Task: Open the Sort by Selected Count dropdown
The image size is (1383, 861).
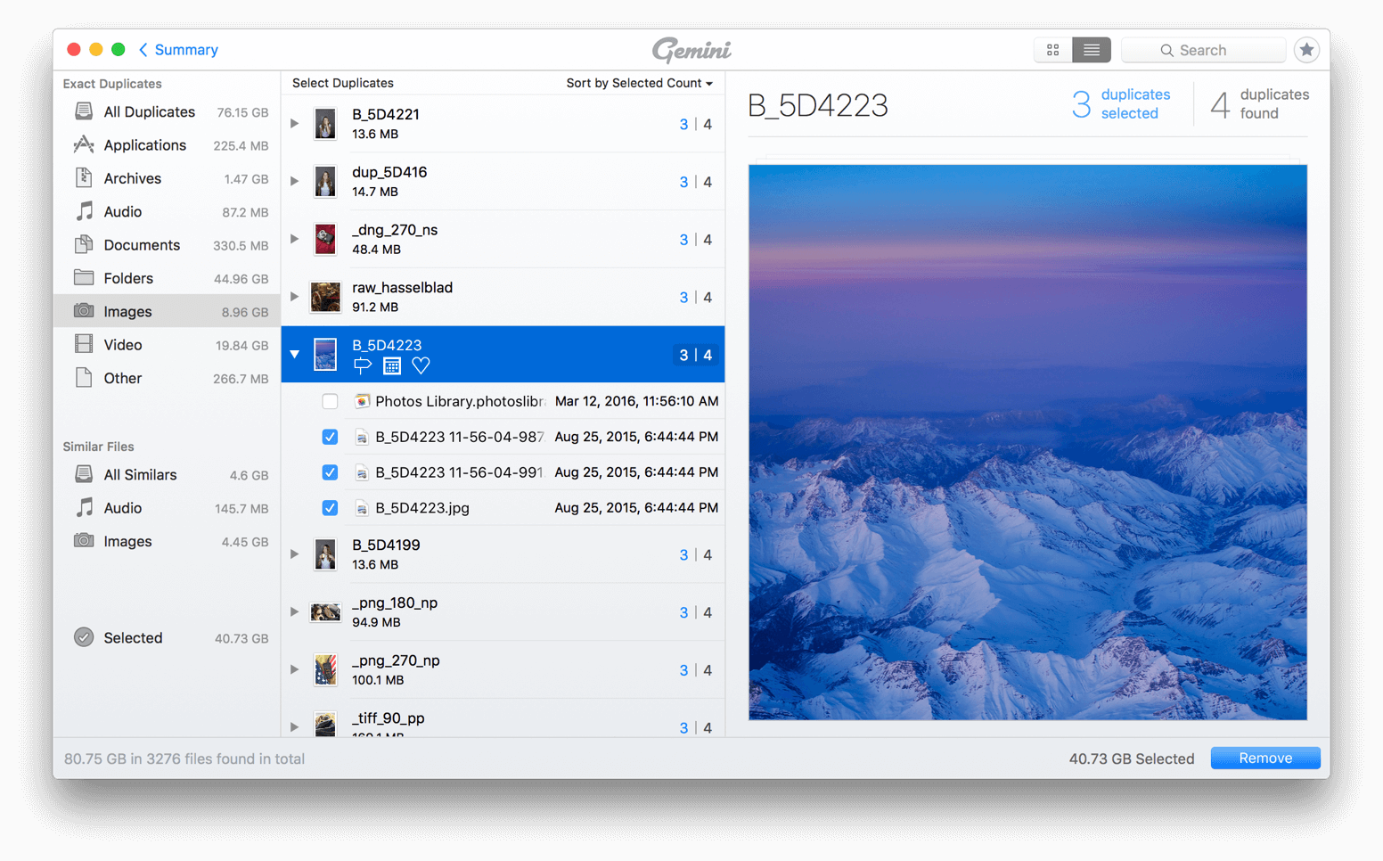Action: pyautogui.click(x=639, y=83)
